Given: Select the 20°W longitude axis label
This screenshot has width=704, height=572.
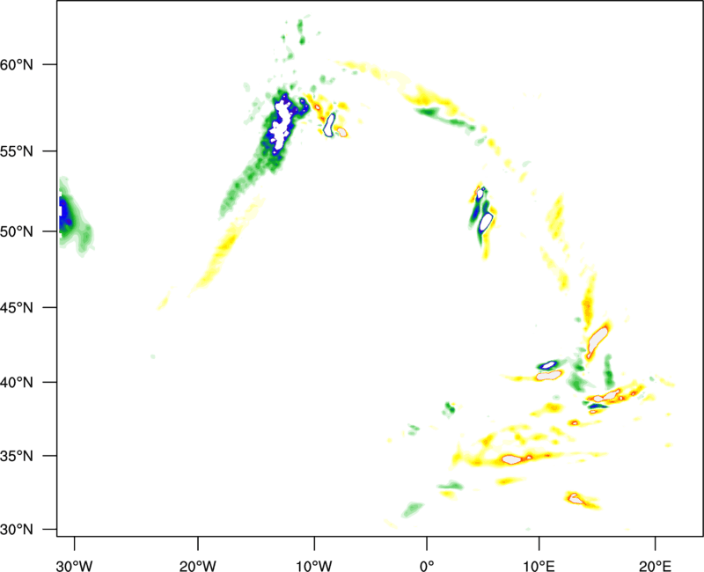Looking at the screenshot, I should click(198, 566).
